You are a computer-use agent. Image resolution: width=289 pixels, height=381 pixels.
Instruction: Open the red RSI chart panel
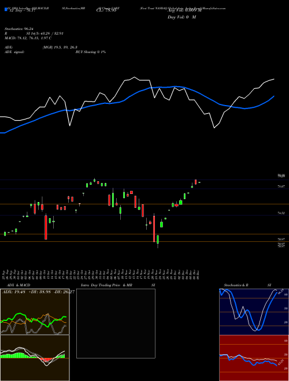254,358
